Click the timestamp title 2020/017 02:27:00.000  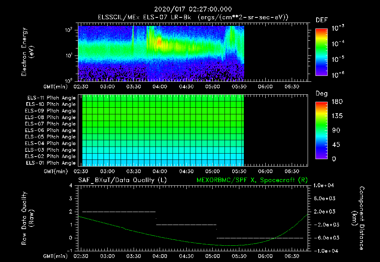pyautogui.click(x=193, y=9)
